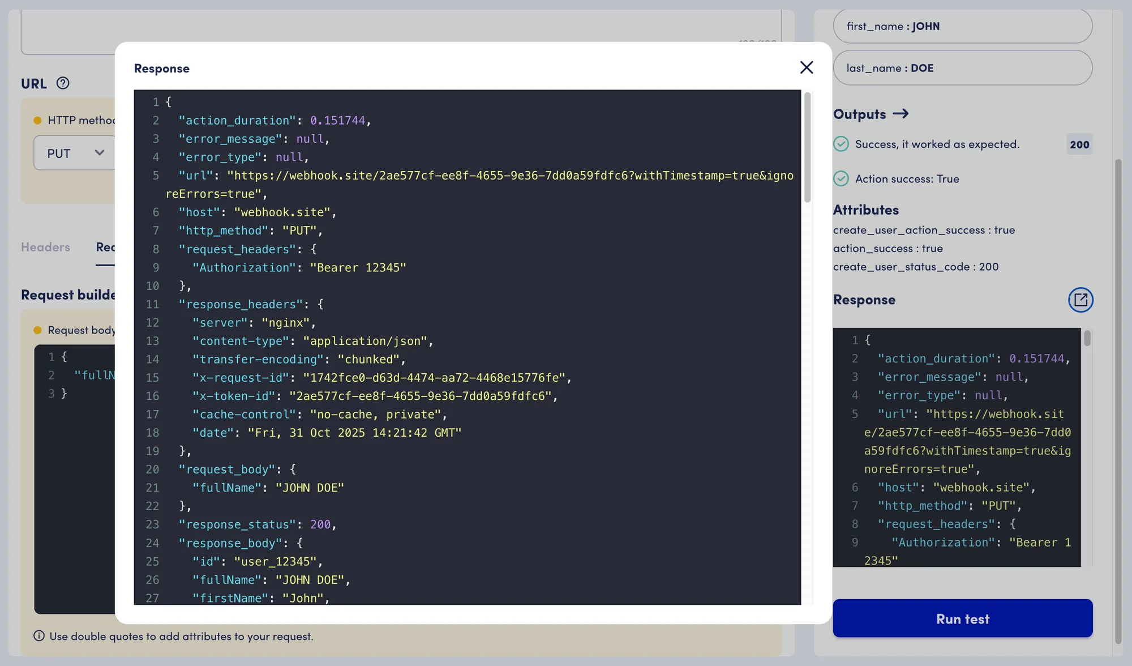Click the modal Response code scrollbar

(808, 147)
